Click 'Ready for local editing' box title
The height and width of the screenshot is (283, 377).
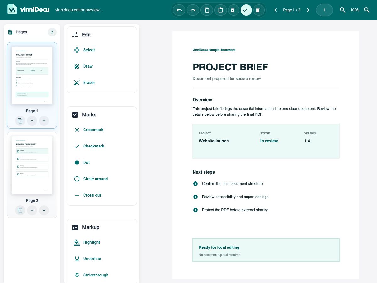point(219,247)
